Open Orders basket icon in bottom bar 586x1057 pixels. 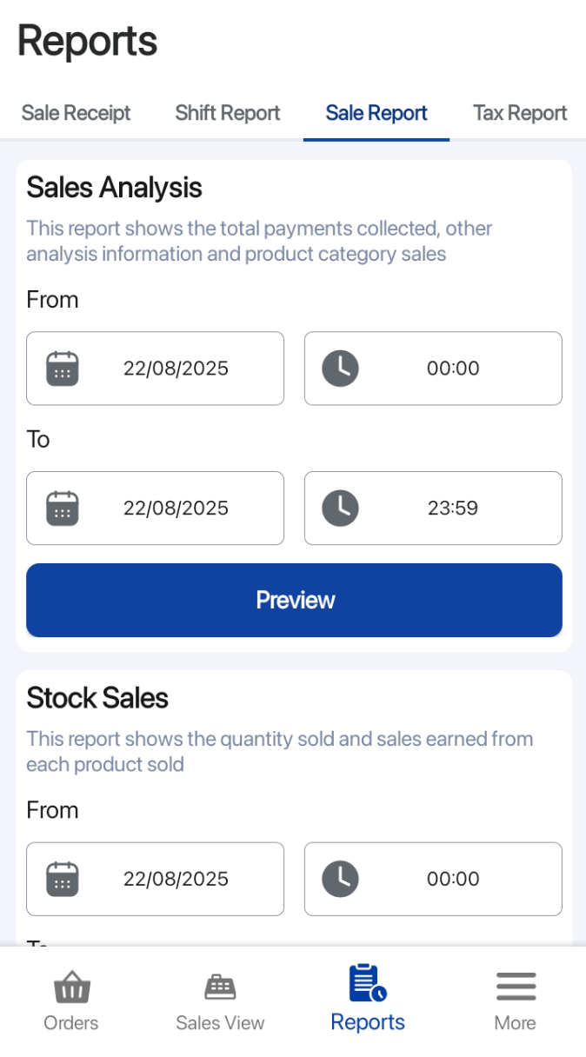point(71,987)
